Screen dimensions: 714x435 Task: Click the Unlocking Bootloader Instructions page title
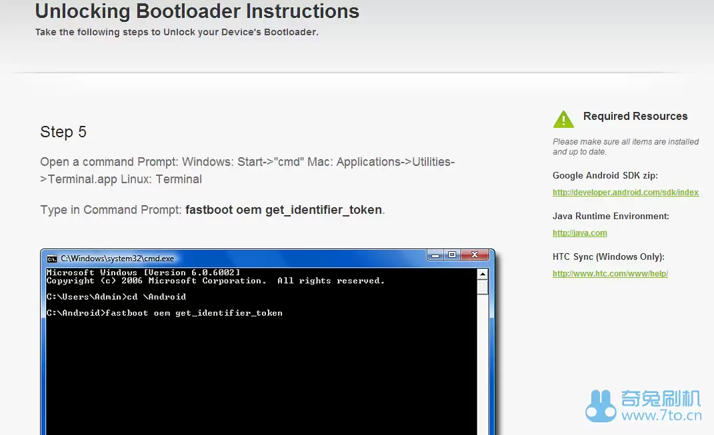[197, 11]
